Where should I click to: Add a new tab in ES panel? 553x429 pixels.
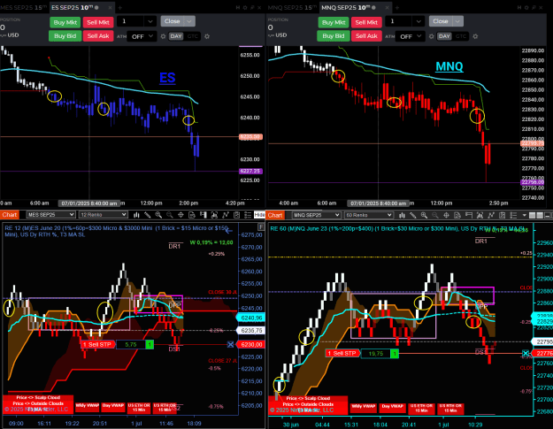120,7
